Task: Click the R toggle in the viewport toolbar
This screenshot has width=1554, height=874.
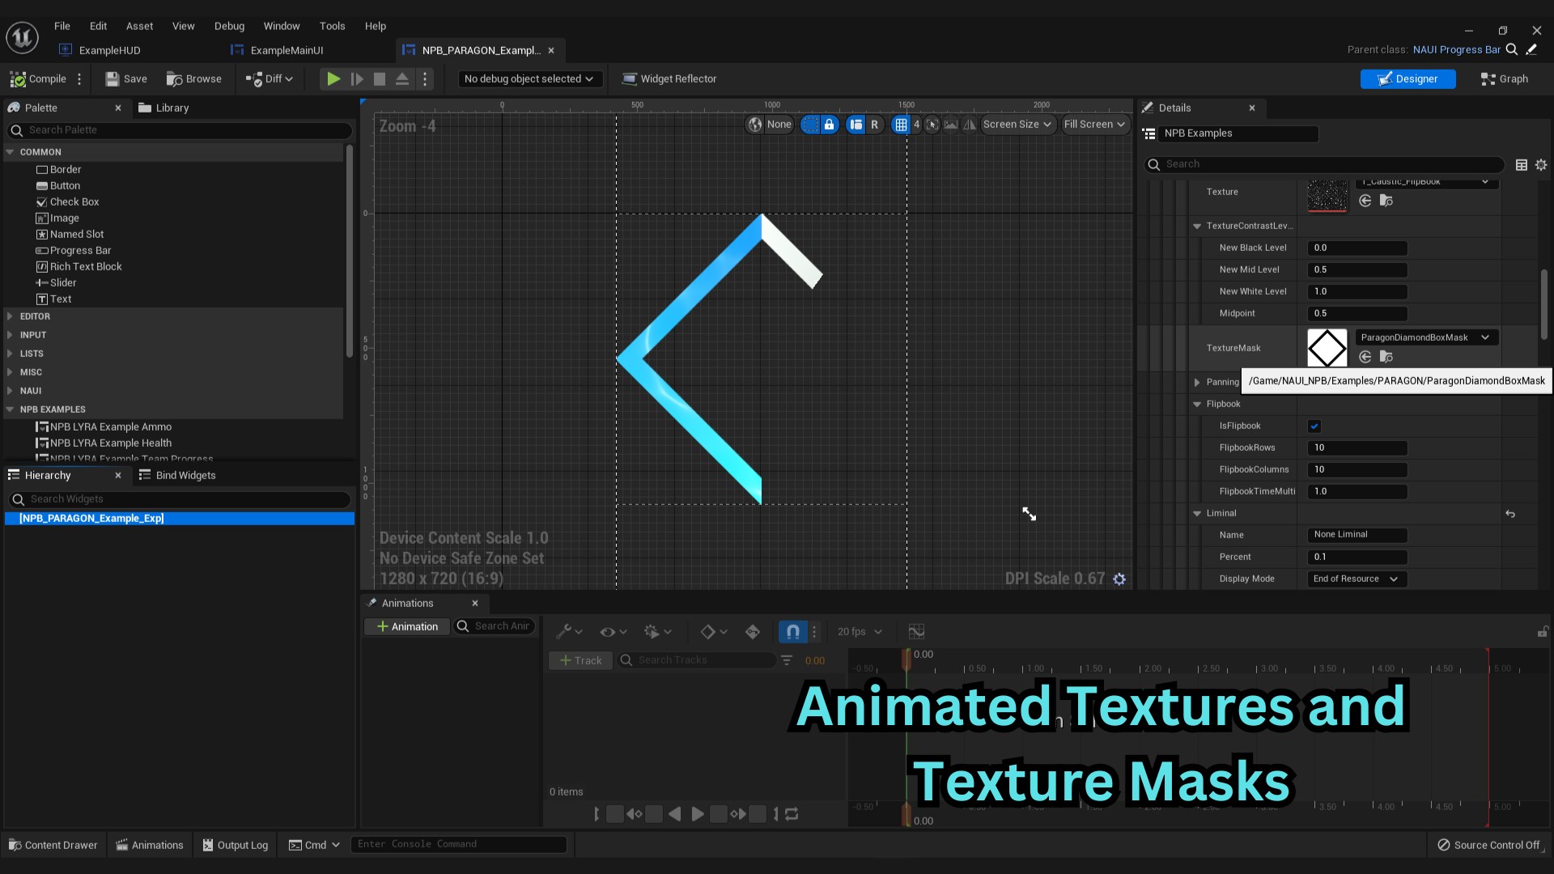Action: click(875, 125)
